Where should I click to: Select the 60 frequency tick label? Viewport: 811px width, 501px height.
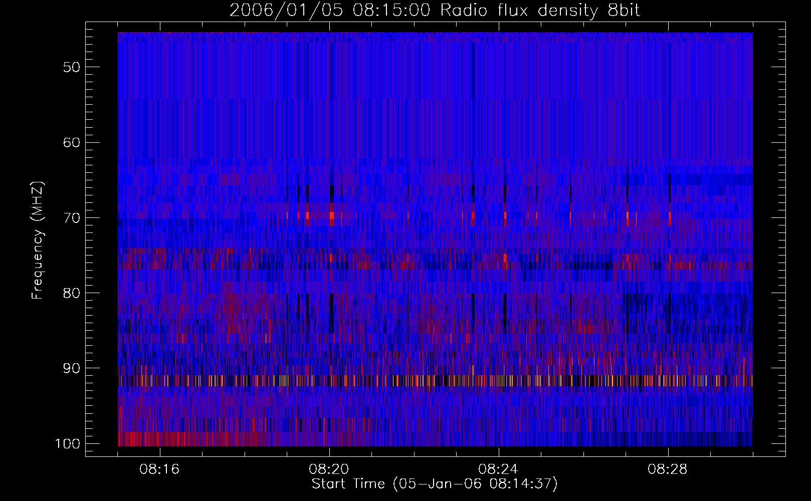point(72,142)
